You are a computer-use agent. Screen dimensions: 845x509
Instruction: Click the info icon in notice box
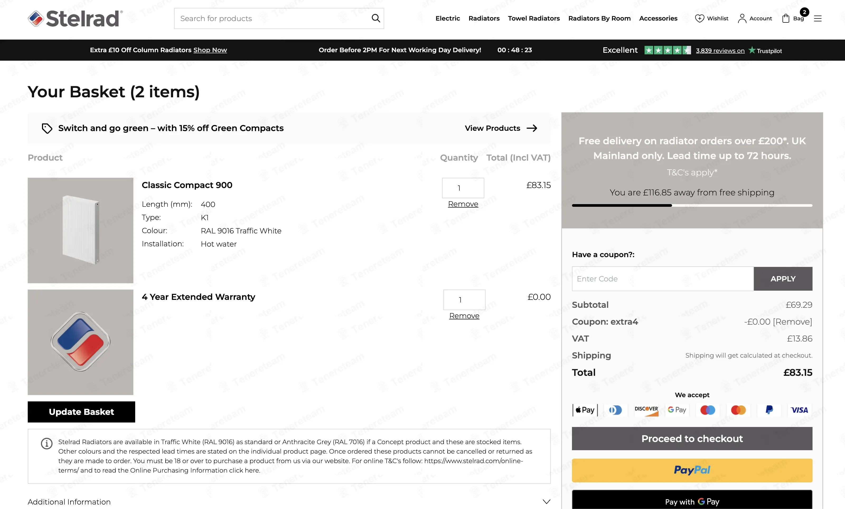point(47,443)
